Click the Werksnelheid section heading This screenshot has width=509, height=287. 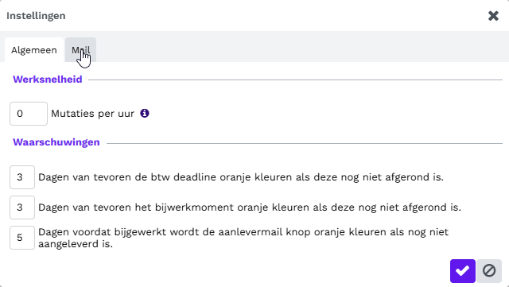(x=48, y=80)
